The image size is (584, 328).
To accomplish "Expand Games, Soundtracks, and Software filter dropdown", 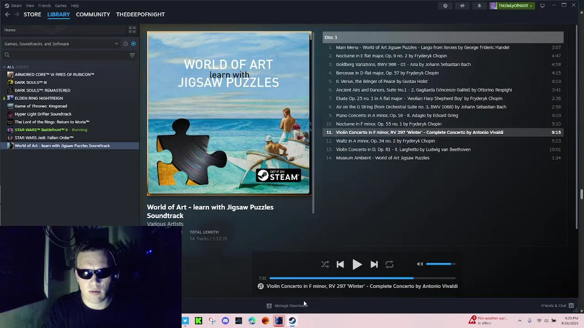I will pos(61,44).
